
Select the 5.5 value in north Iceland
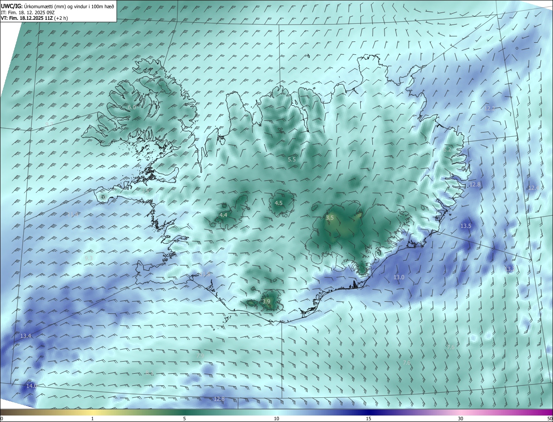(x=292, y=159)
